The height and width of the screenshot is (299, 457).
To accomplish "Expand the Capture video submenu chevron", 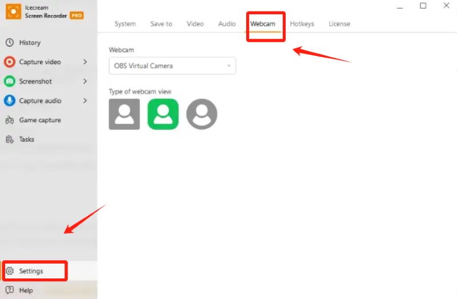I will tap(85, 62).
